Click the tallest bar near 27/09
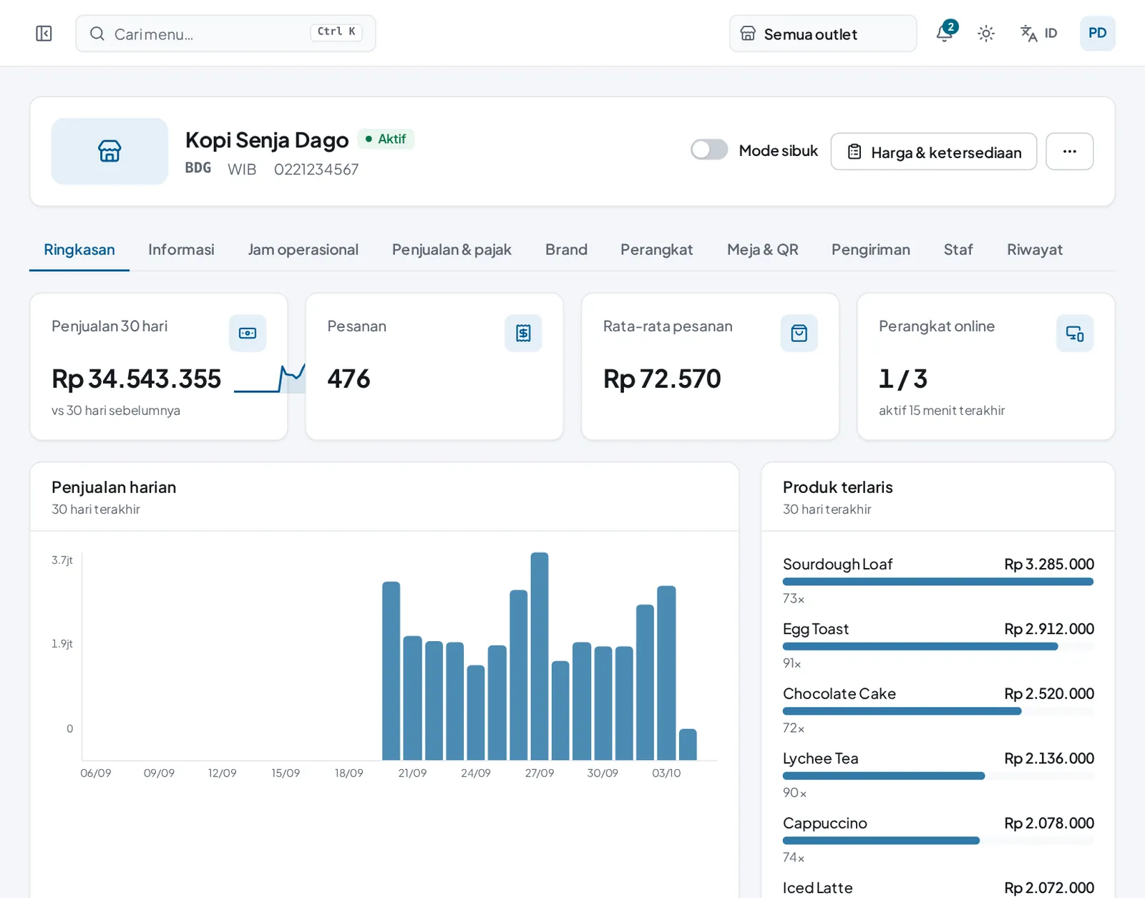1145x898 pixels. point(540,656)
